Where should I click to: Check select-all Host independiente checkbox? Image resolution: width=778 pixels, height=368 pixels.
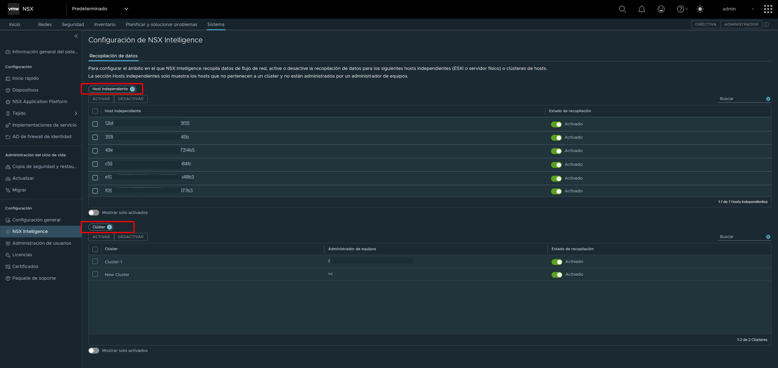point(95,111)
